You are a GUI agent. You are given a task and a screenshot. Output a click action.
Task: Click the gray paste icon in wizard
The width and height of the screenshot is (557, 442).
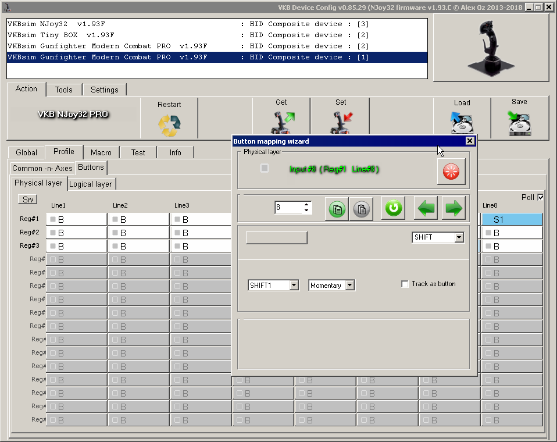coord(361,209)
